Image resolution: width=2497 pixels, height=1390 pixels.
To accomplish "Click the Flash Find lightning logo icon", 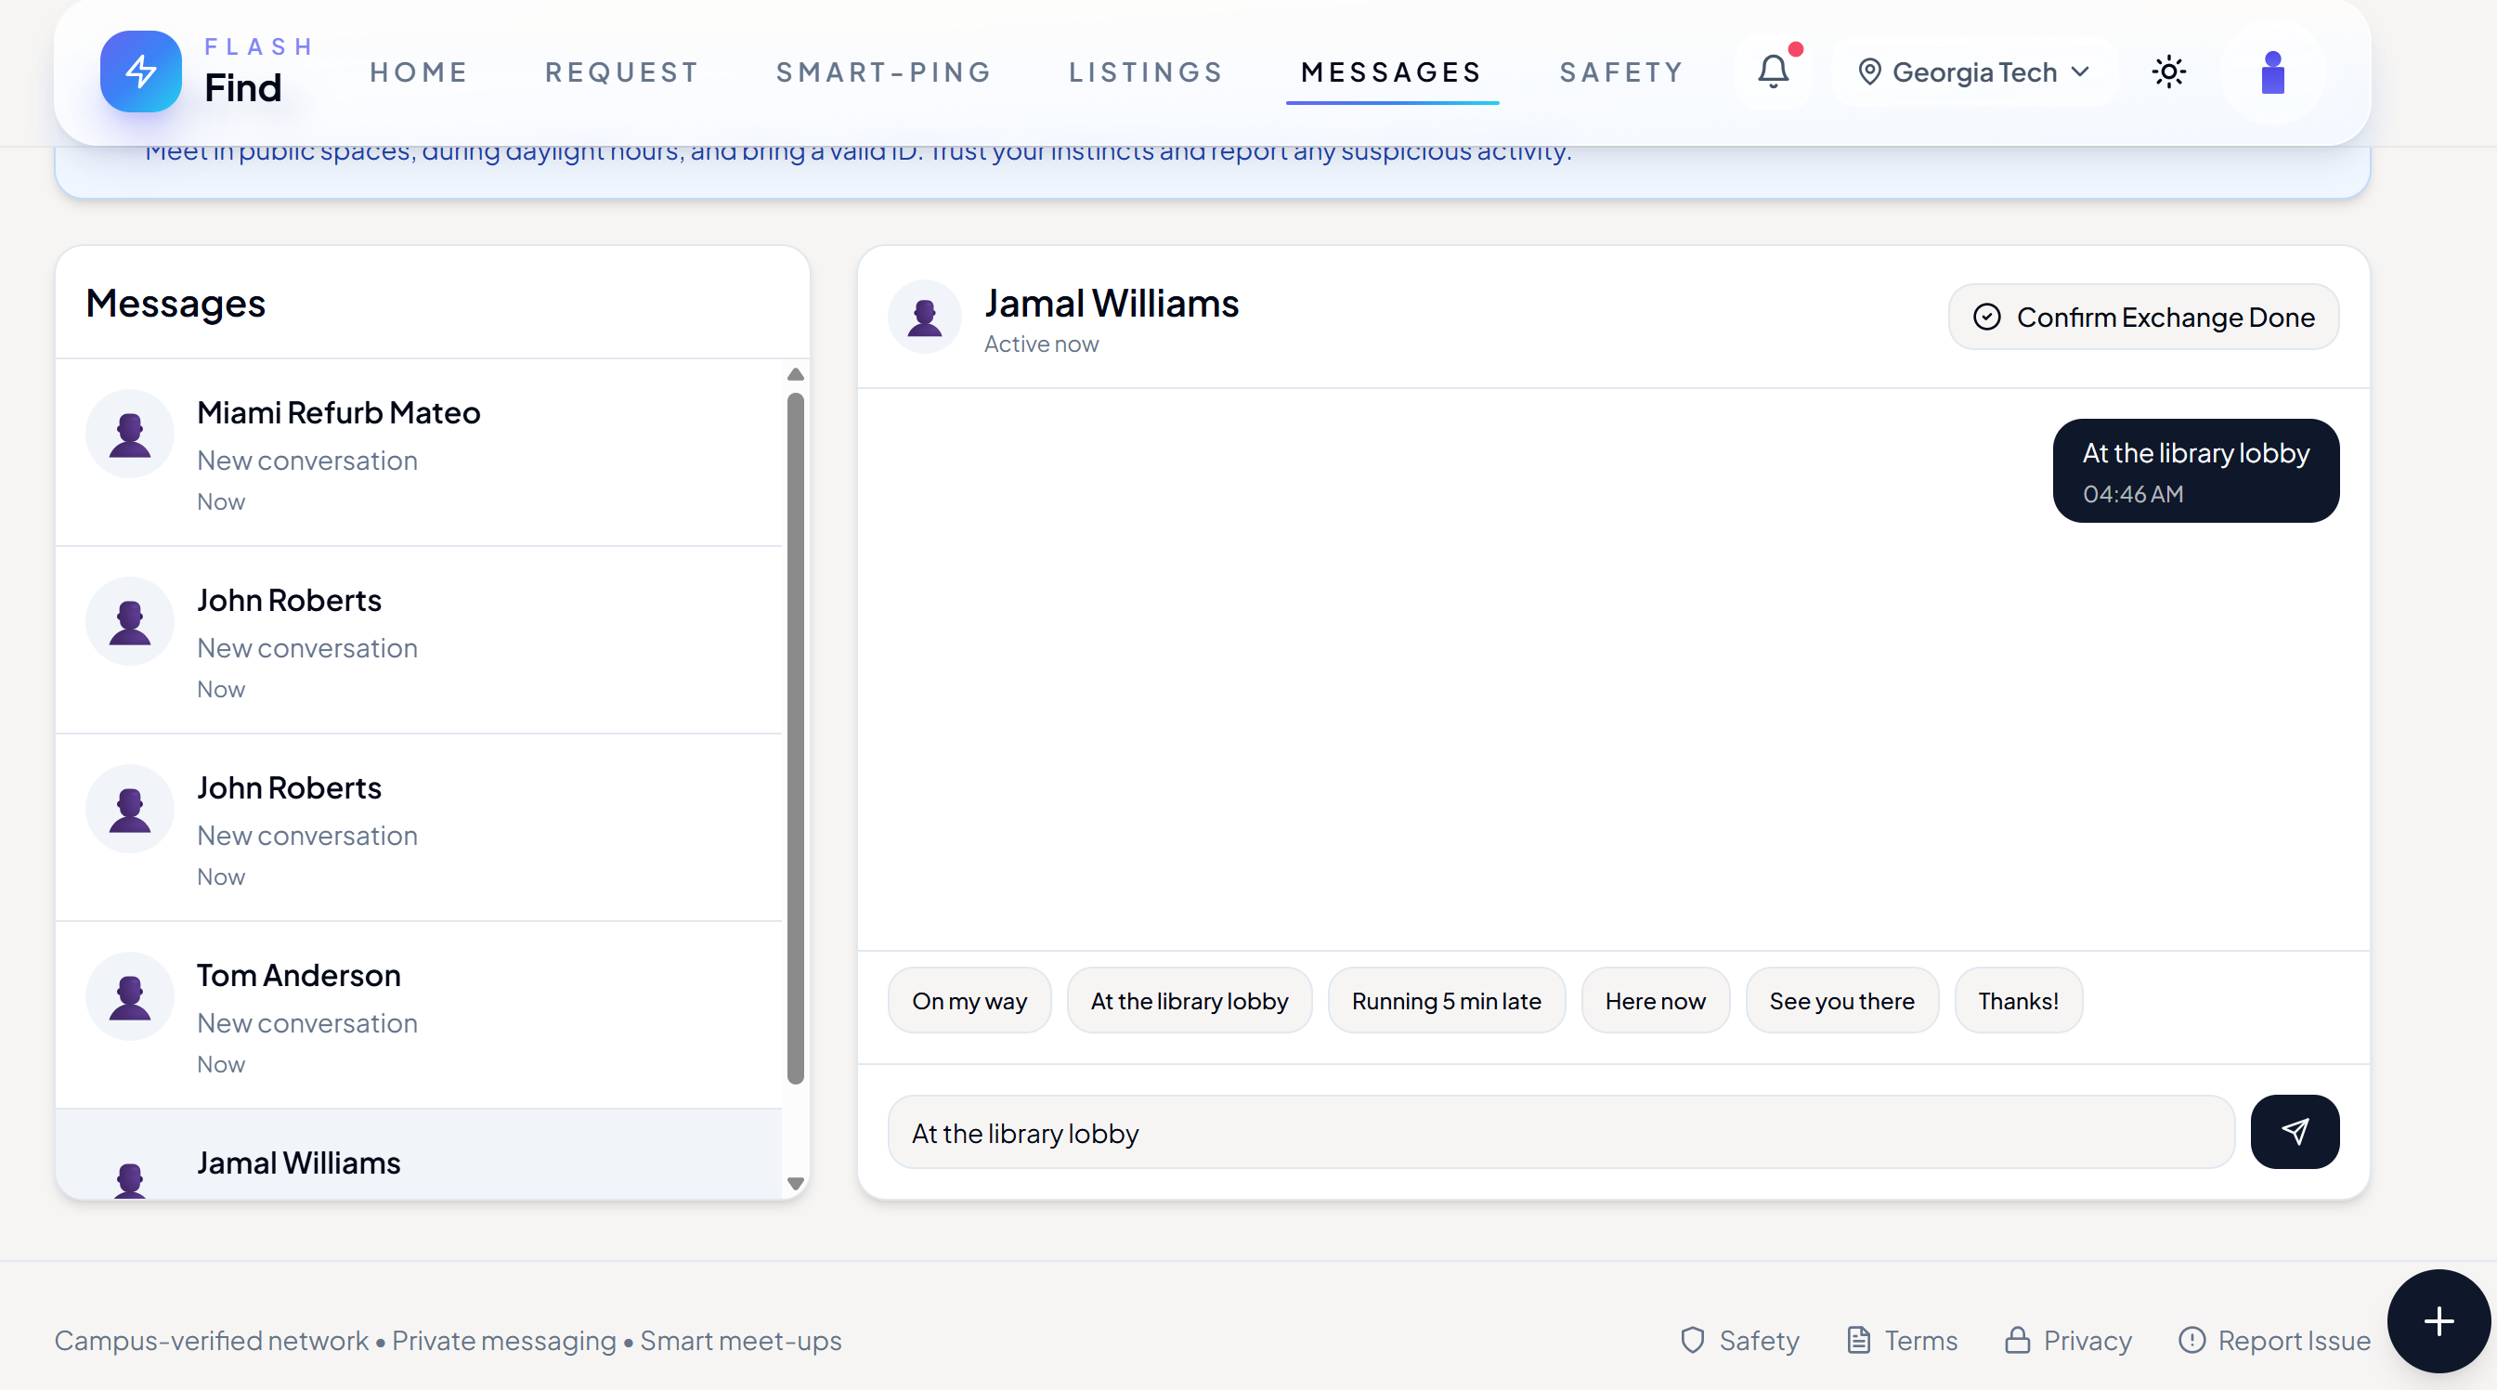I will [x=140, y=71].
